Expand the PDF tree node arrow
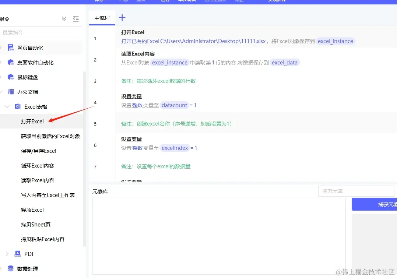Screen dimensions: 397x278 (x=7, y=254)
